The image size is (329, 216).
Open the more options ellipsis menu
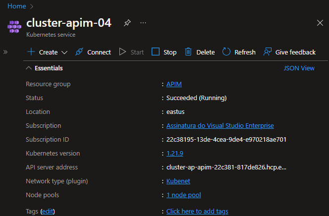143,23
